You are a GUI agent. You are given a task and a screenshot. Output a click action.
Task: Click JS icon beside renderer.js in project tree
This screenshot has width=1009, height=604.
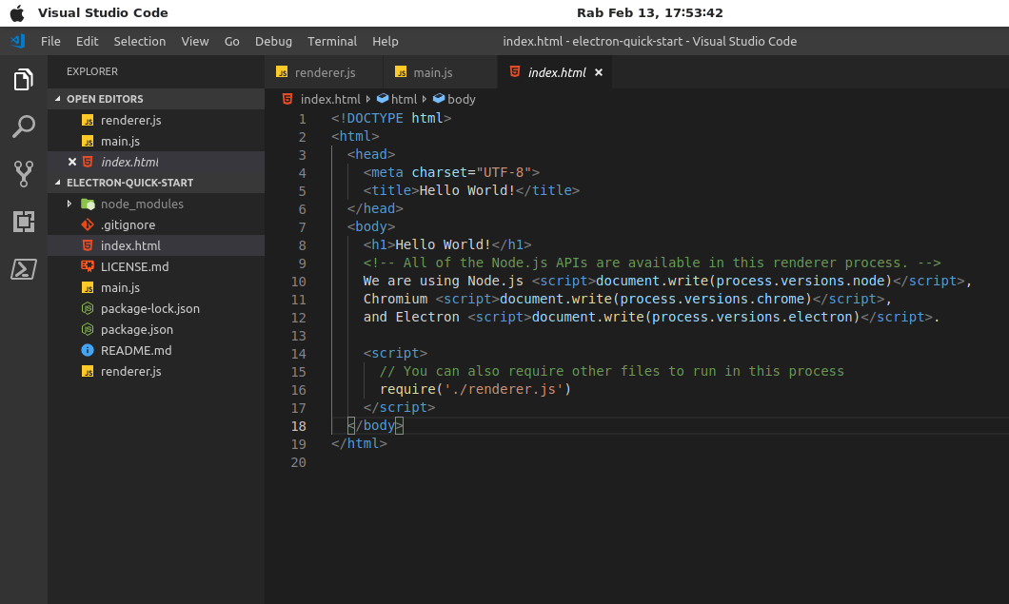(x=88, y=371)
